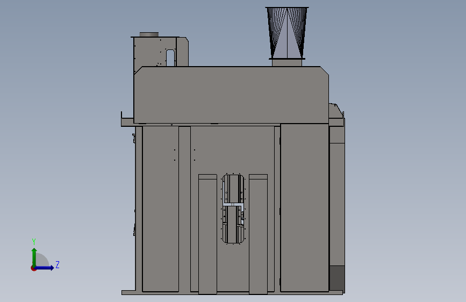466x302 pixels.
Task: Click the red origin ball of the triad
Action: pyautogui.click(x=33, y=268)
